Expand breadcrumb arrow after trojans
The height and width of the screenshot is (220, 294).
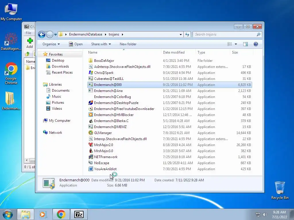(x=122, y=34)
